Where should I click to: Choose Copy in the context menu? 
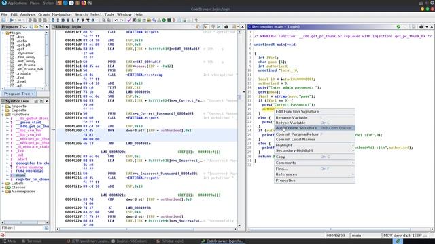[315, 157]
